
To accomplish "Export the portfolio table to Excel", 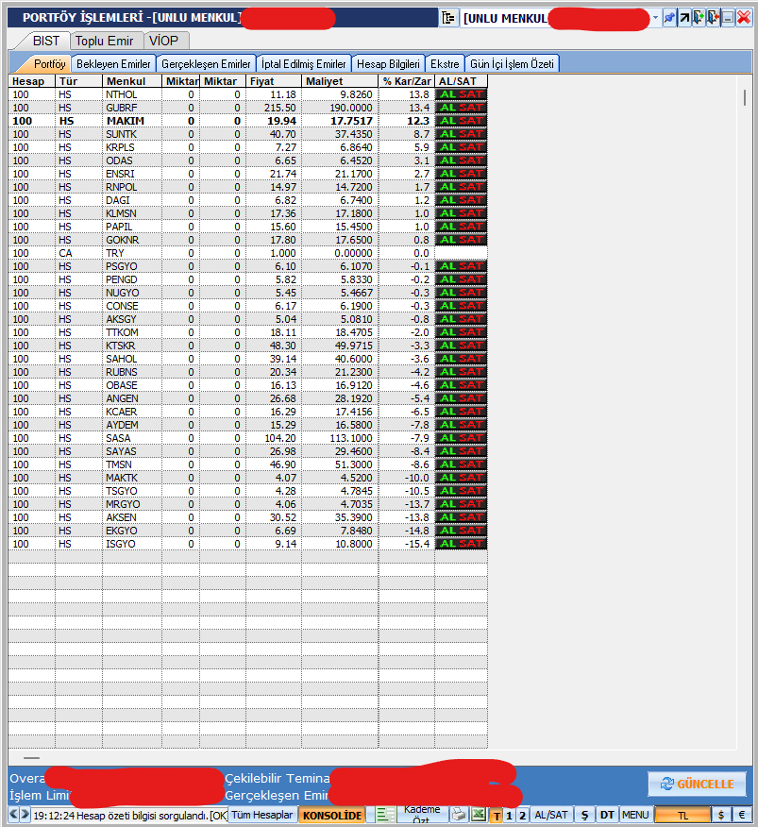I will point(479,815).
